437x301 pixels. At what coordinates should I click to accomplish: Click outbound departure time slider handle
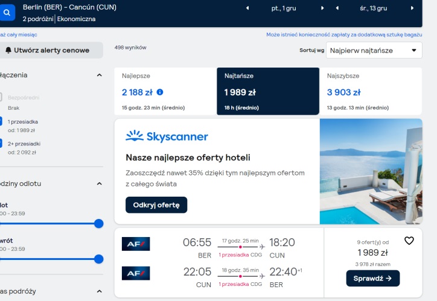(98, 223)
